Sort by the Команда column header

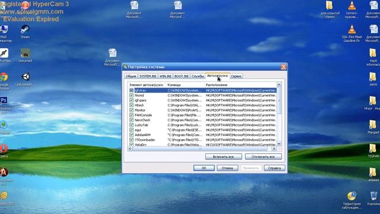click(185, 85)
